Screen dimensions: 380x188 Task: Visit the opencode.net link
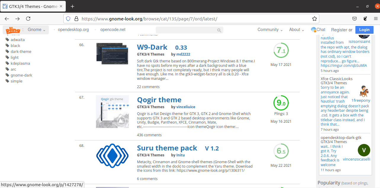tap(113, 30)
